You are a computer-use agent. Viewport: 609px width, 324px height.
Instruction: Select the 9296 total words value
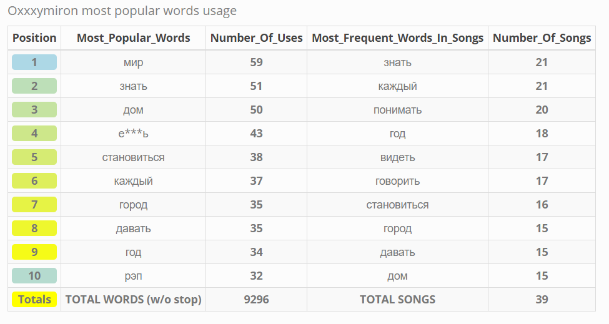[x=256, y=300]
